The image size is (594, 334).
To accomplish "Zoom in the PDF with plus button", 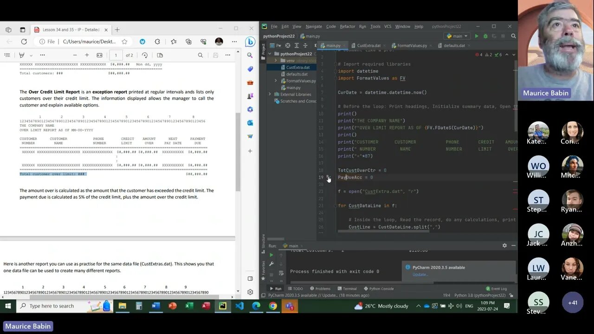I will [x=87, y=55].
